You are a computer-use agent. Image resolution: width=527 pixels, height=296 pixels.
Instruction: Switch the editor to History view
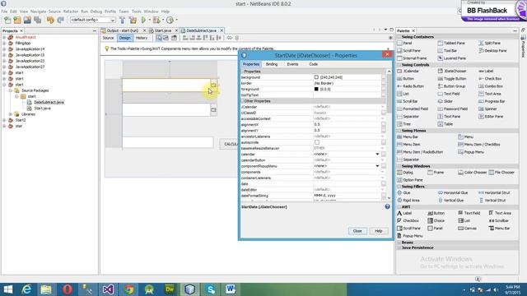point(142,38)
